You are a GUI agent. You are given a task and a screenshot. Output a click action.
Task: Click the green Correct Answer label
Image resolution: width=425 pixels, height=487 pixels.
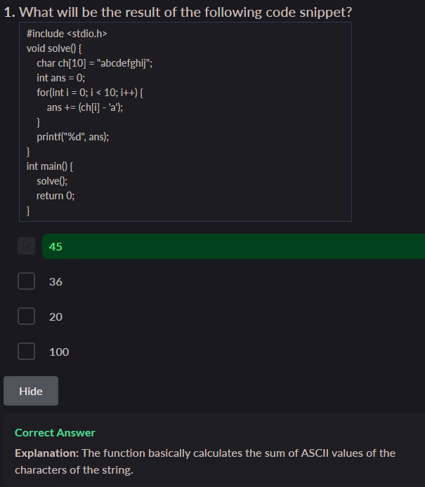55,432
